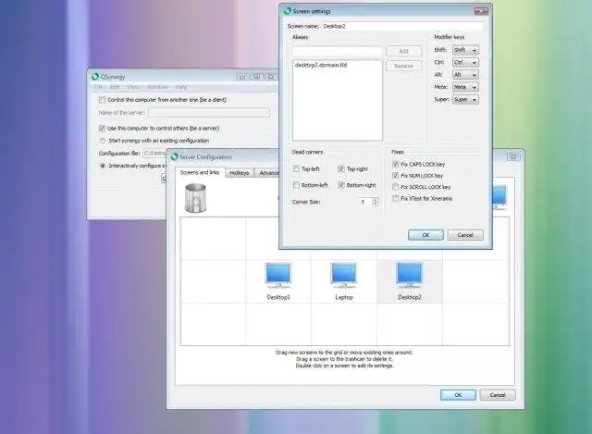592x434 pixels.
Task: Switch to the Advanced tab
Action: pos(267,173)
